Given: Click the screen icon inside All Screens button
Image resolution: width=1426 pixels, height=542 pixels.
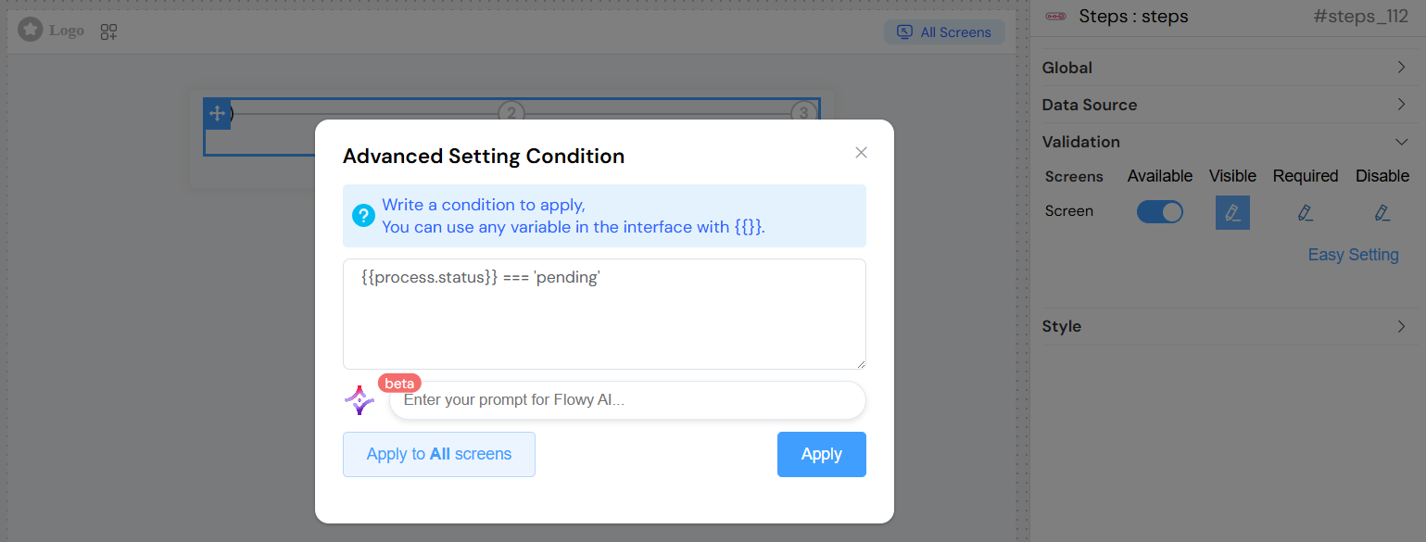Looking at the screenshot, I should pos(903,31).
